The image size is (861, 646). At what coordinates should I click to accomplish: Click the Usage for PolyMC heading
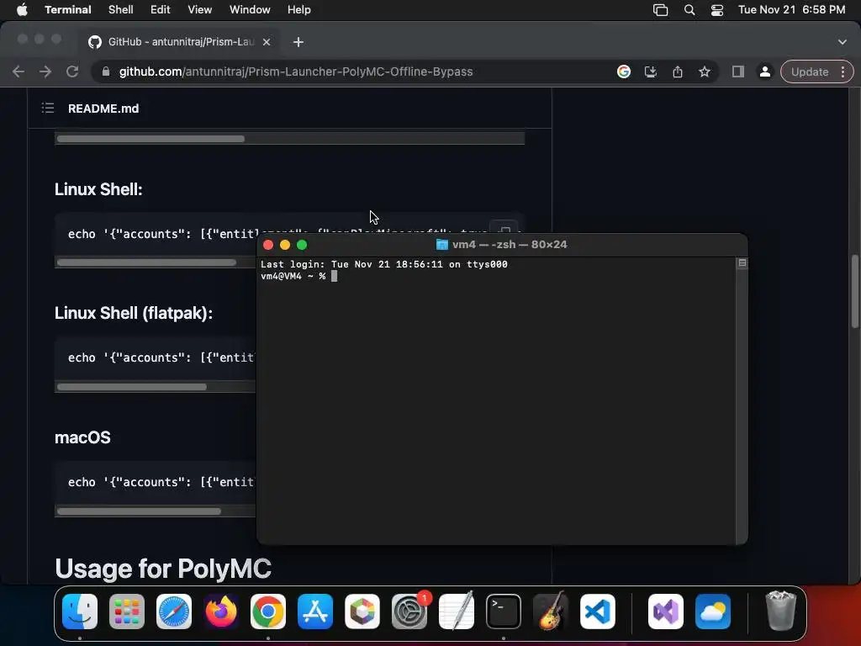(x=163, y=569)
